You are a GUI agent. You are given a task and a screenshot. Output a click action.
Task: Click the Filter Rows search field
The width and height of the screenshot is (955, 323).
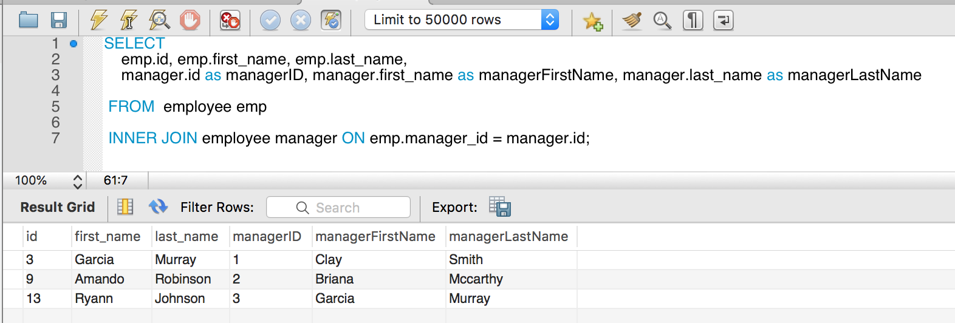point(338,208)
